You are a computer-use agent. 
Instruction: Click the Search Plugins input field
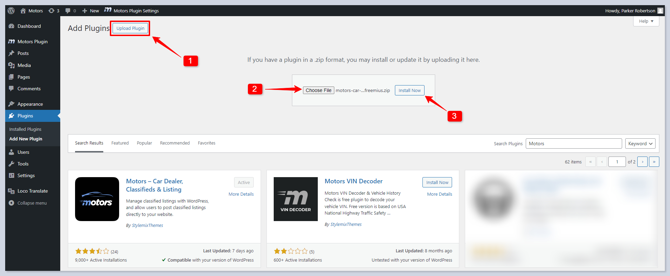coord(574,143)
